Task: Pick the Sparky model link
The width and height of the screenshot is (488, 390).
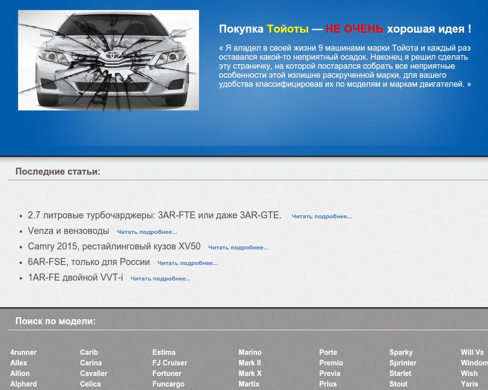Action: tap(401, 352)
